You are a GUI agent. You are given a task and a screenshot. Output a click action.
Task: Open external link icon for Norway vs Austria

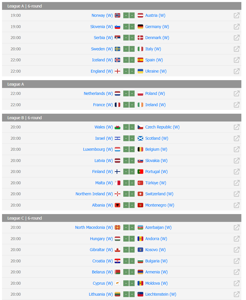237,15
